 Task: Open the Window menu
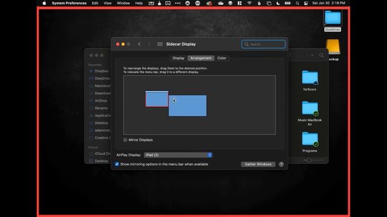coord(123,3)
